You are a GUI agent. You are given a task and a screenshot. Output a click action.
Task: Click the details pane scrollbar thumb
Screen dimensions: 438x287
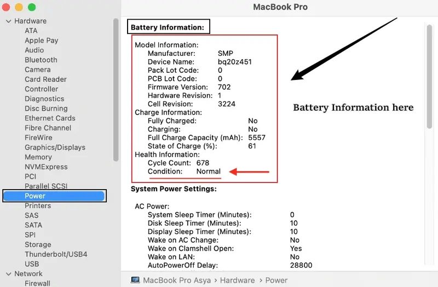(429, 77)
